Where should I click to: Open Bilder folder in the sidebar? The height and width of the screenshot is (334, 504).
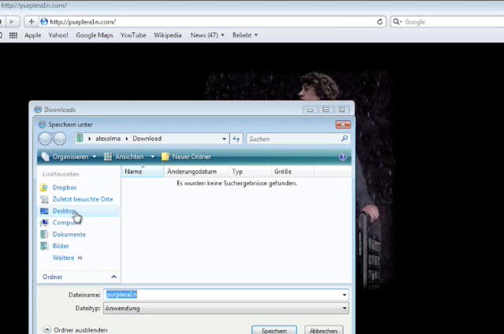tap(61, 246)
